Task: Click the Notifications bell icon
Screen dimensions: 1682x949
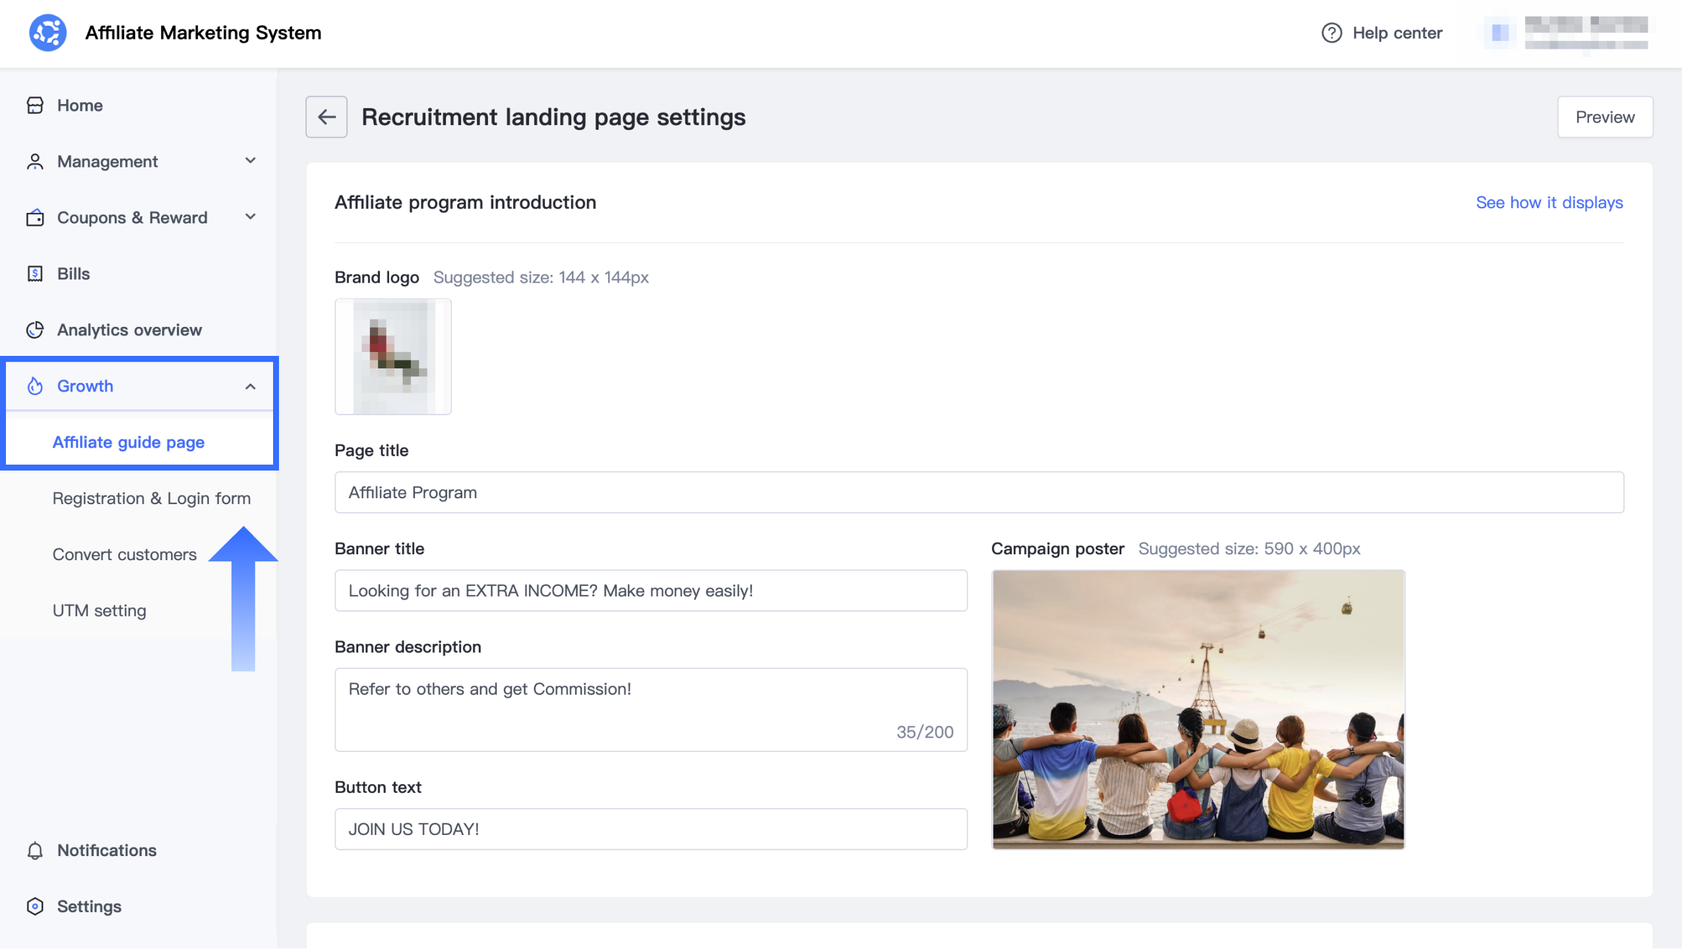Action: (x=35, y=850)
